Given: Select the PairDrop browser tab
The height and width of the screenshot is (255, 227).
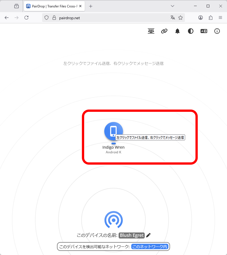Looking at the screenshot, I should (54, 6).
